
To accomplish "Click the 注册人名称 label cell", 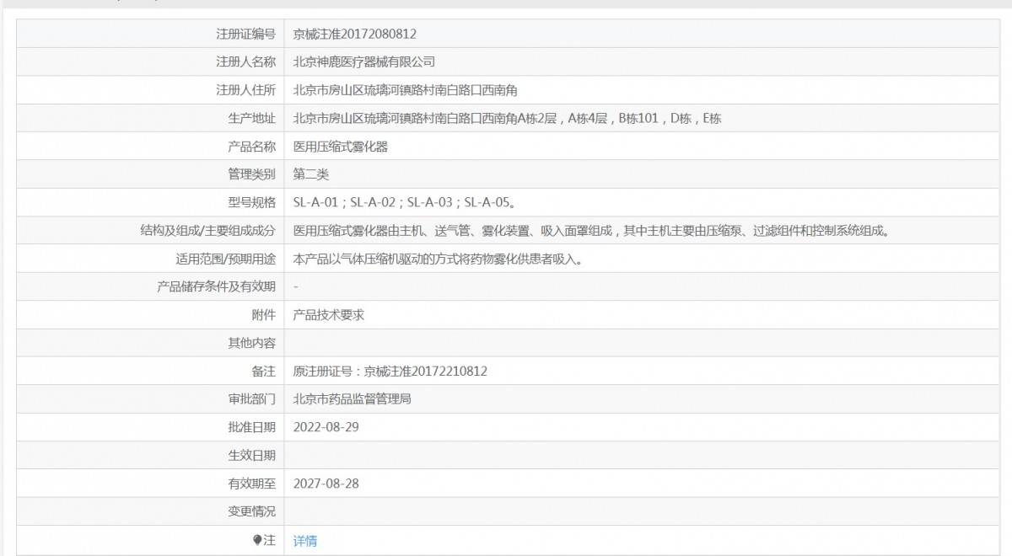I will point(150,62).
